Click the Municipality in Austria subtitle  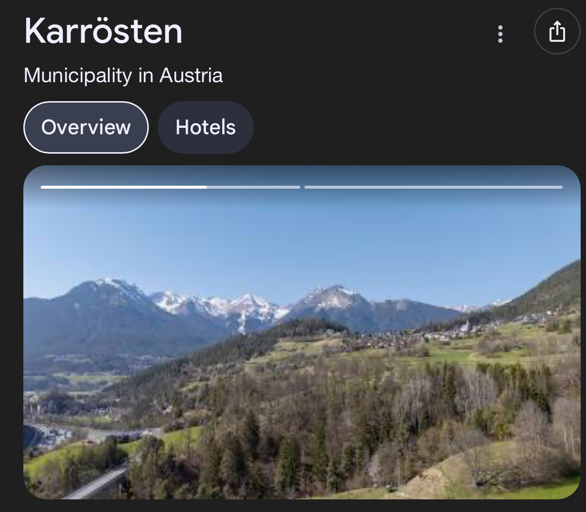click(123, 75)
